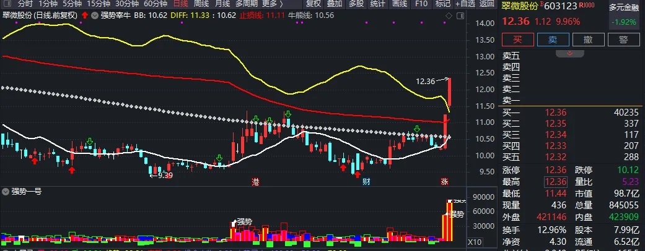Select the 日线 daily chart tab
Image resolution: width=645 pixels, height=251 pixels.
tap(180, 4)
